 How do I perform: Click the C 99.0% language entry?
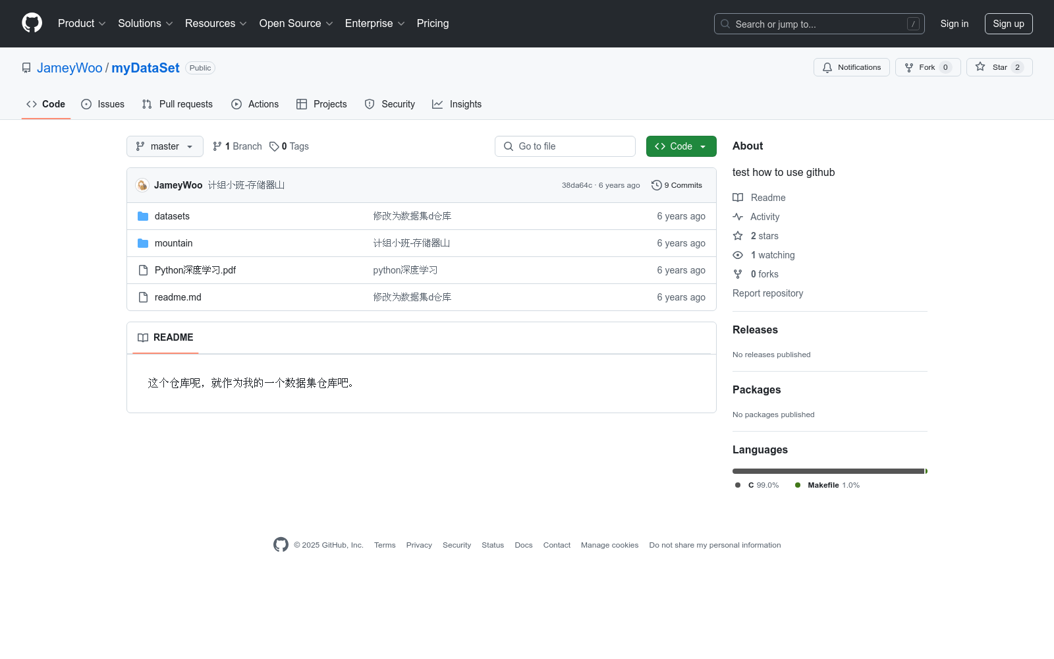[757, 485]
